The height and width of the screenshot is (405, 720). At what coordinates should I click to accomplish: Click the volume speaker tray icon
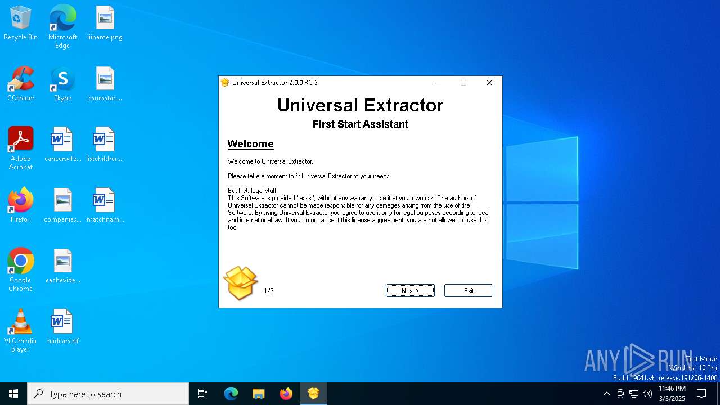pyautogui.click(x=647, y=394)
